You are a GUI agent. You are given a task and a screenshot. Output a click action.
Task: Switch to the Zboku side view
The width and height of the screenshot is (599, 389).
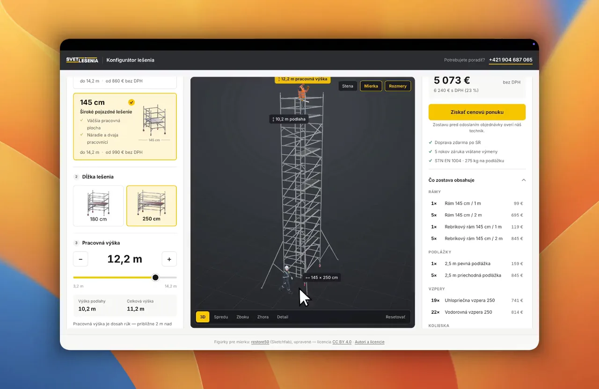tap(242, 317)
